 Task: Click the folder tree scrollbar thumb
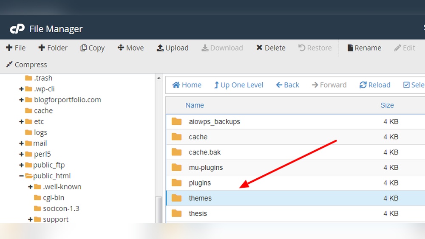(x=159, y=210)
